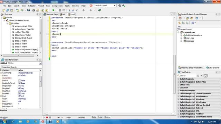This screenshot has height=124, width=221.
Task: Select Project2.exe in Project Manager
Action: tap(189, 32)
